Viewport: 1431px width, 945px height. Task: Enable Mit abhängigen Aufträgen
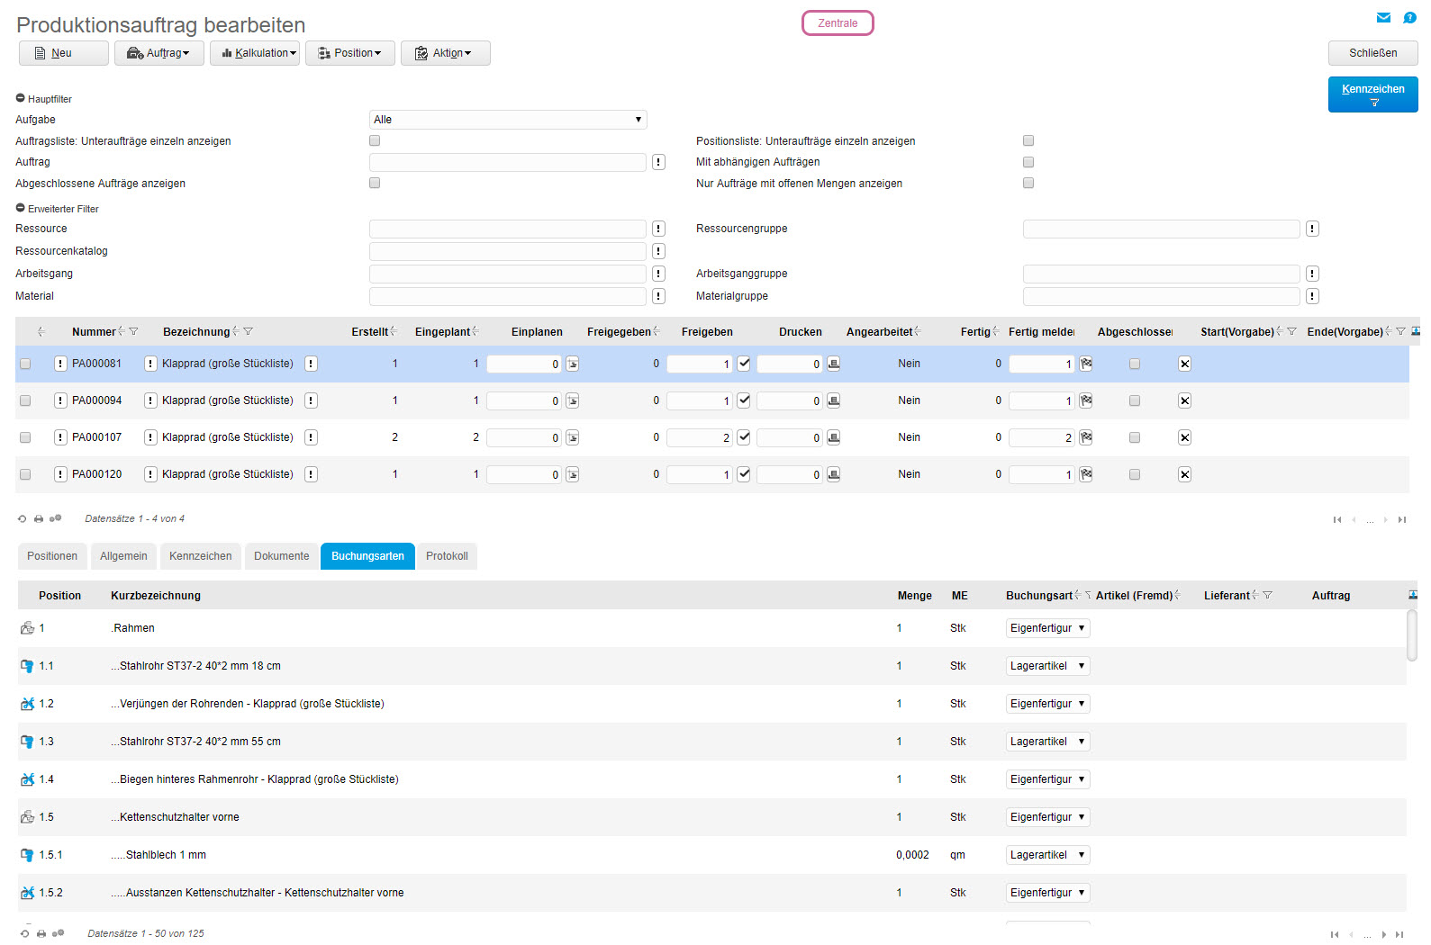(x=1028, y=162)
